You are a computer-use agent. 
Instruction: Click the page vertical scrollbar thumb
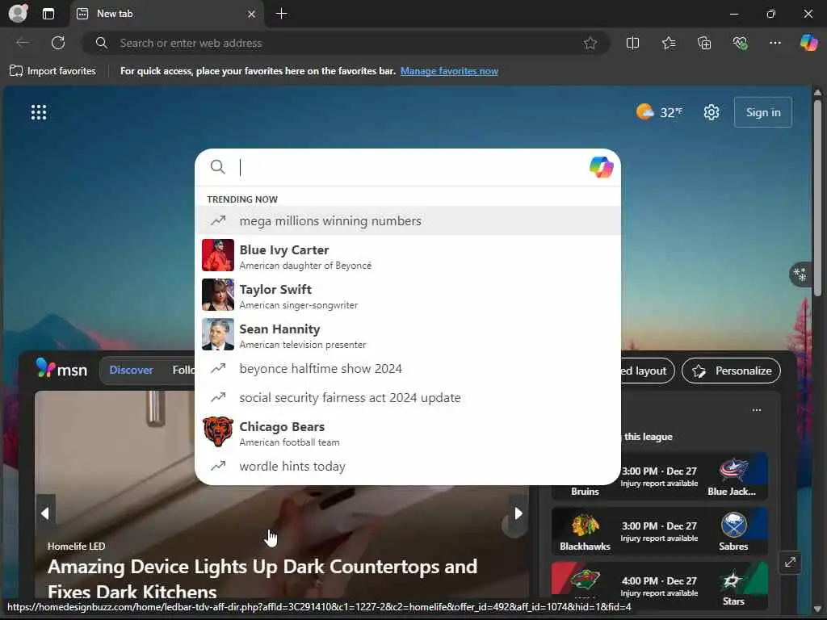(817, 198)
